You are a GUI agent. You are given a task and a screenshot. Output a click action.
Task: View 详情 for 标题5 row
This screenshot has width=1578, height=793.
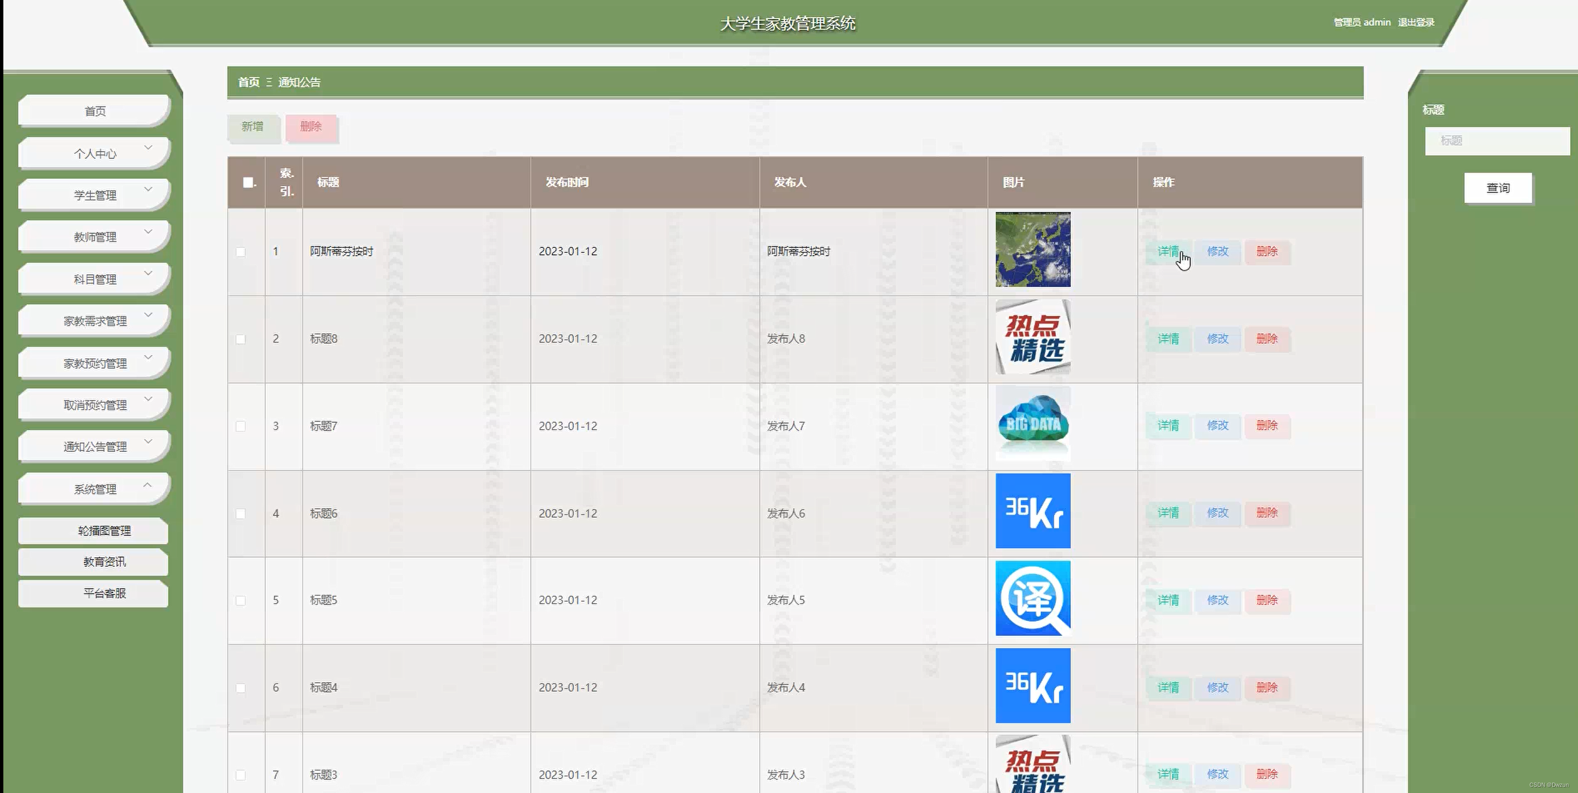tap(1168, 601)
